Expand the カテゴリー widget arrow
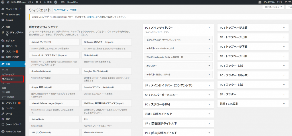 point(209,66)
